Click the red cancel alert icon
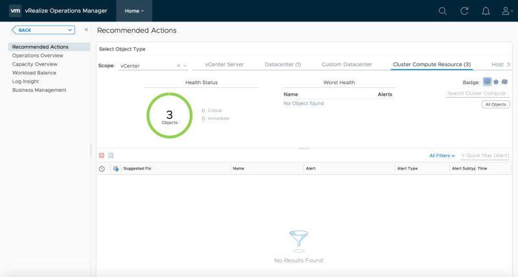Screen dimensions: 518x277 [102, 155]
